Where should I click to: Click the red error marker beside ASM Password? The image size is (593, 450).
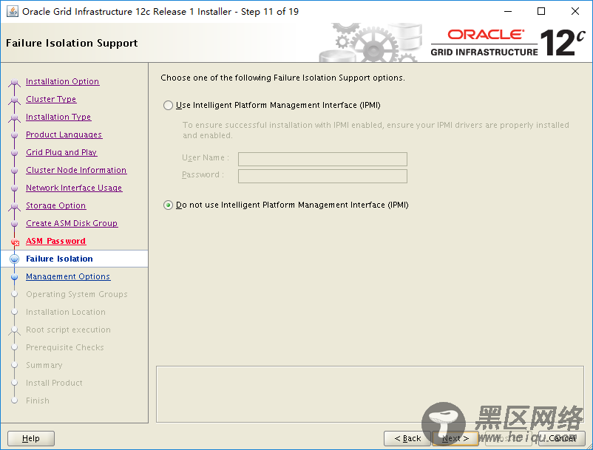click(x=15, y=242)
